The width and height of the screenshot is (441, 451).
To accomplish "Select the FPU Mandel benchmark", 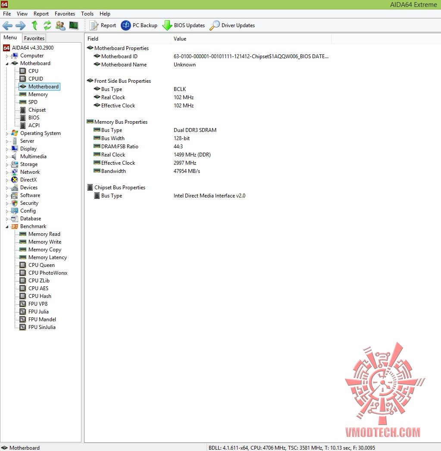I will [x=42, y=319].
